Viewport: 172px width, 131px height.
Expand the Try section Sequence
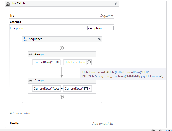pyautogui.click(x=107, y=16)
